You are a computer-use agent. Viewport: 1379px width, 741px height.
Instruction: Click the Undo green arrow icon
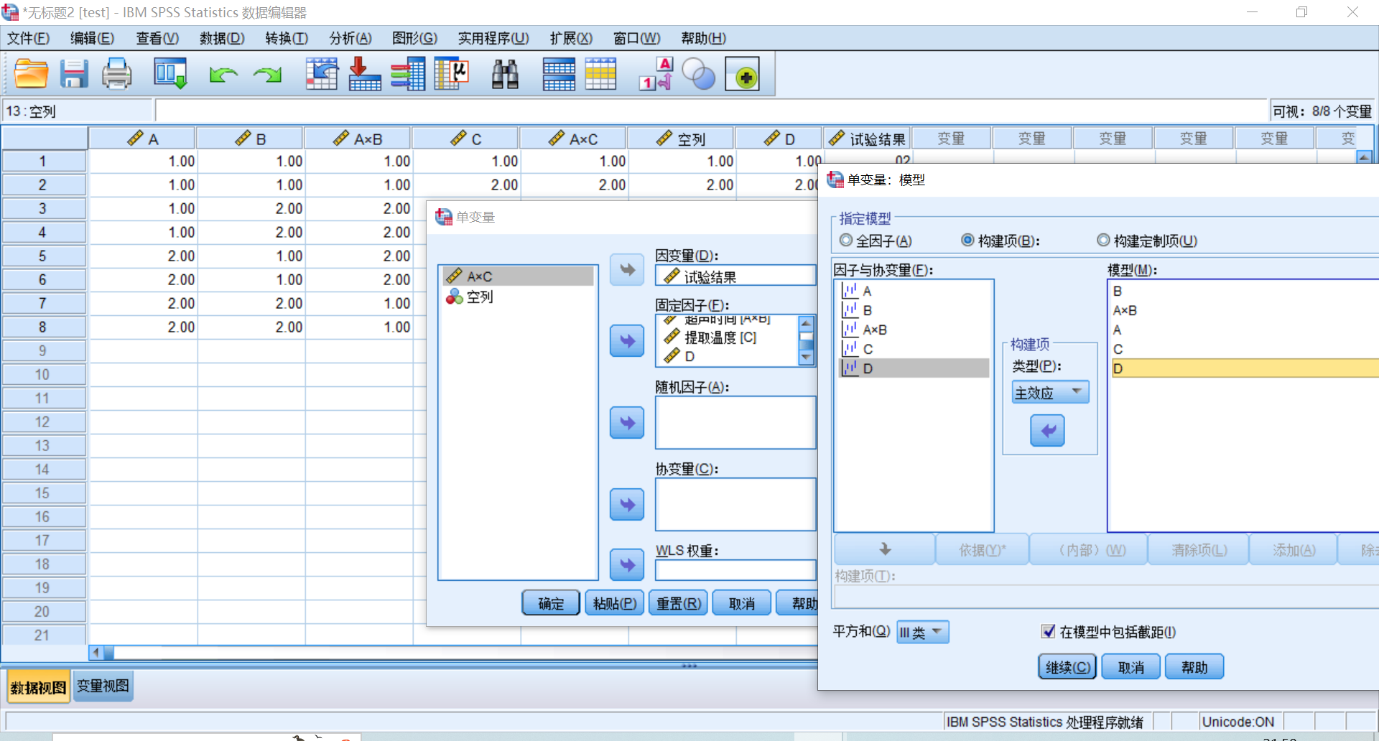223,74
